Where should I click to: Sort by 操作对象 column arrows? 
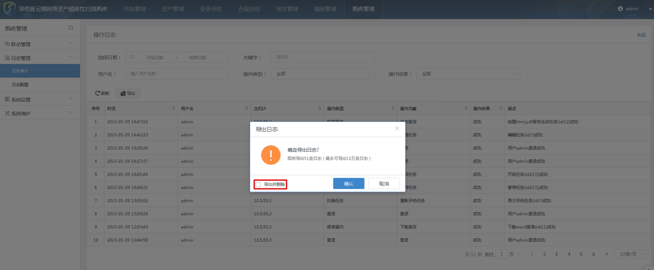tap(466, 108)
